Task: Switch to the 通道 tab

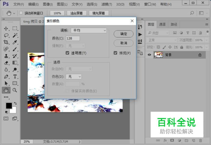Action: (162, 24)
